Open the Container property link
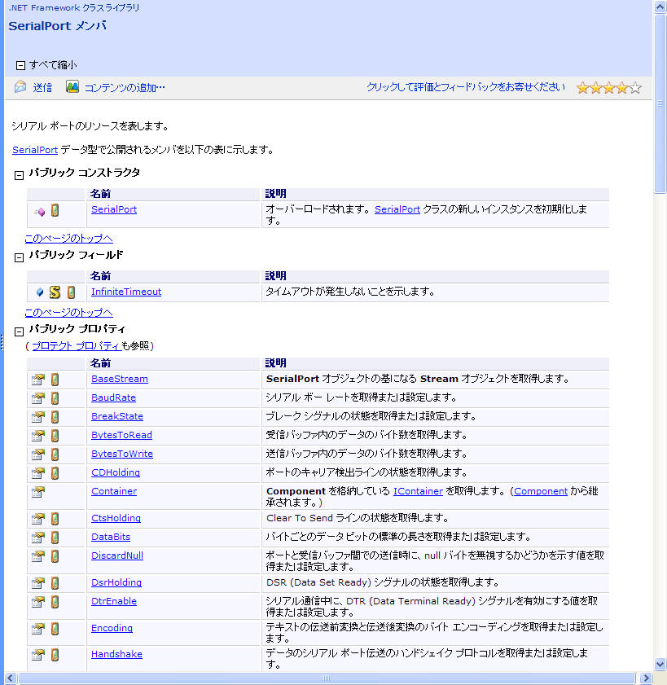The image size is (667, 685). 114,491
